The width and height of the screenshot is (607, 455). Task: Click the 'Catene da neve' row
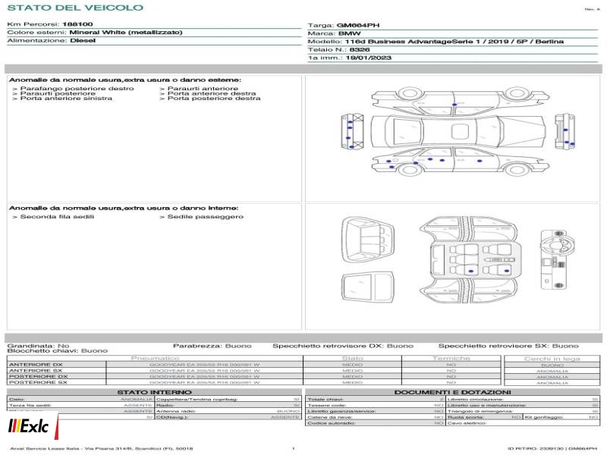(375, 417)
